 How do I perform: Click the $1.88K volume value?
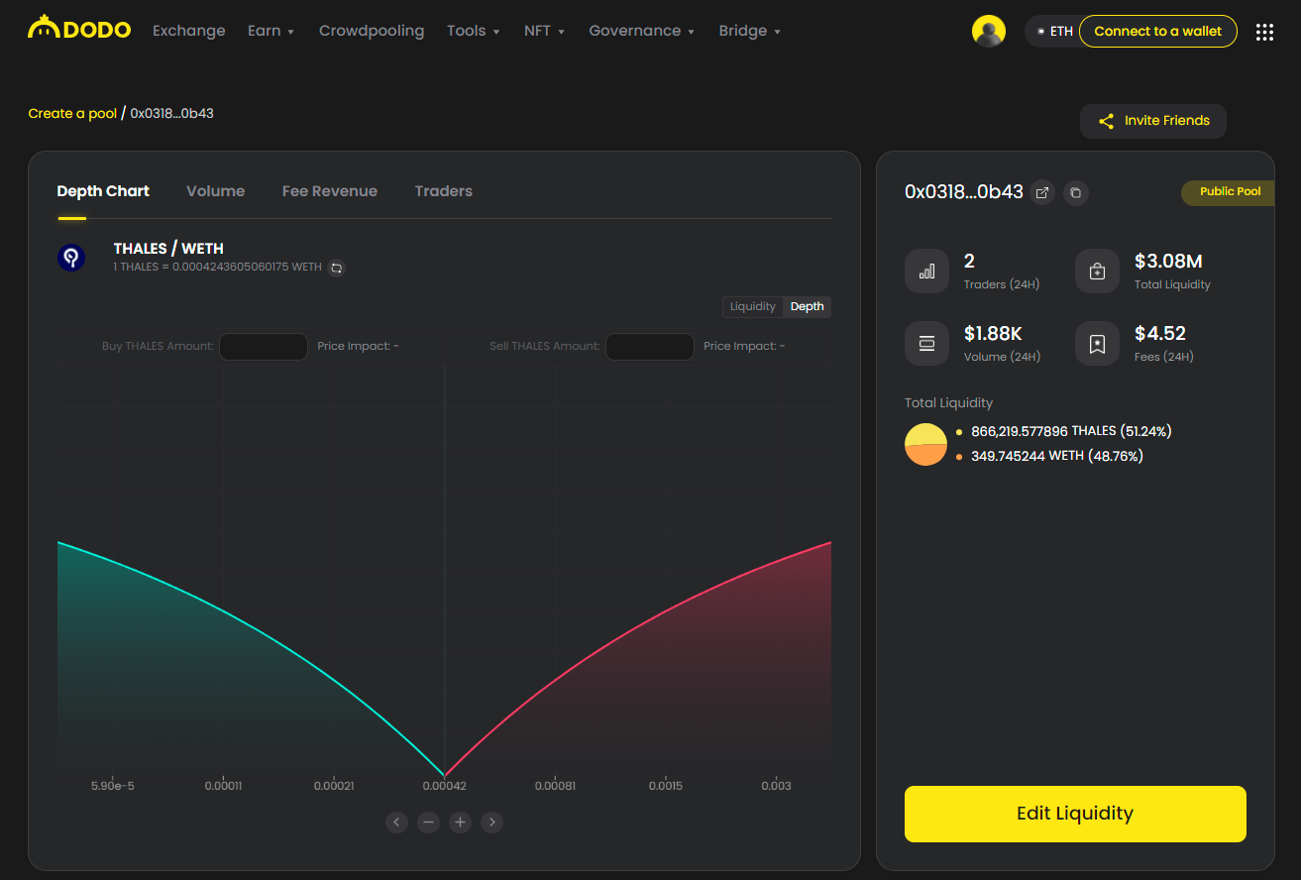tap(993, 333)
